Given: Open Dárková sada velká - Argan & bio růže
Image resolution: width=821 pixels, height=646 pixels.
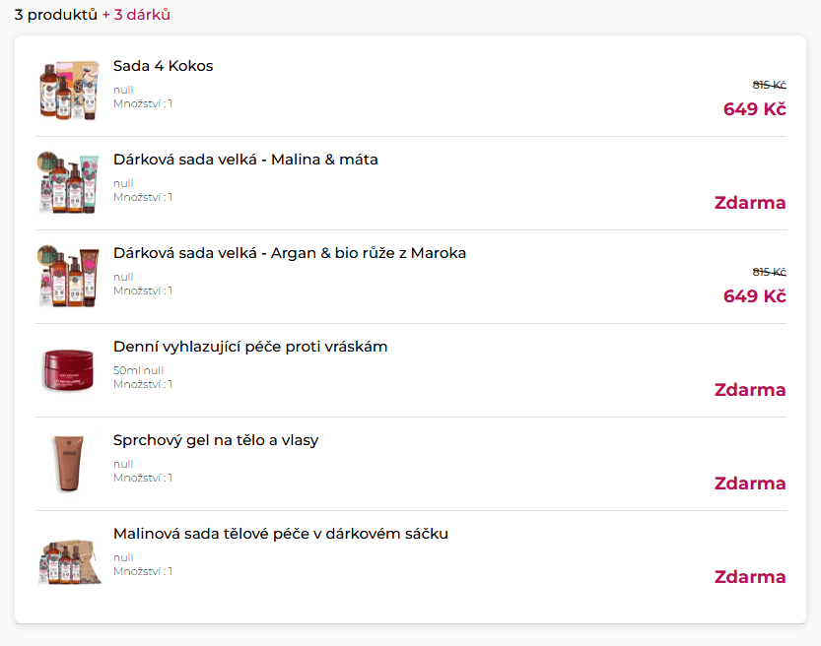Looking at the screenshot, I should 290,253.
